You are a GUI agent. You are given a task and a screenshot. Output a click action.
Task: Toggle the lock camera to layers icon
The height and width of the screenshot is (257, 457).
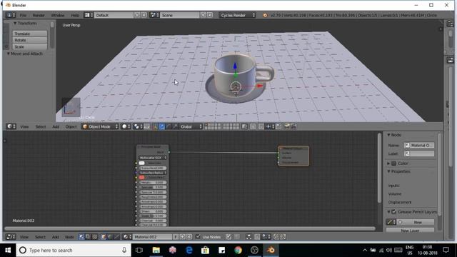click(x=244, y=126)
